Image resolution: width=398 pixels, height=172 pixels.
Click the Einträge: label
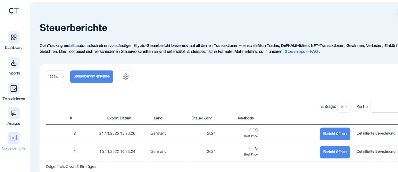(x=328, y=106)
